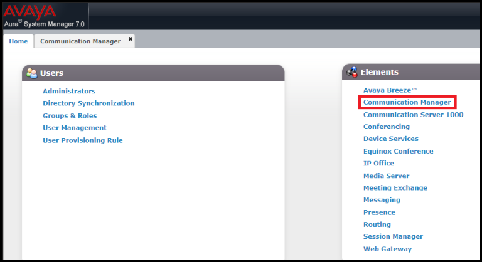Open Routing element link
The image size is (482, 262).
coord(377,224)
